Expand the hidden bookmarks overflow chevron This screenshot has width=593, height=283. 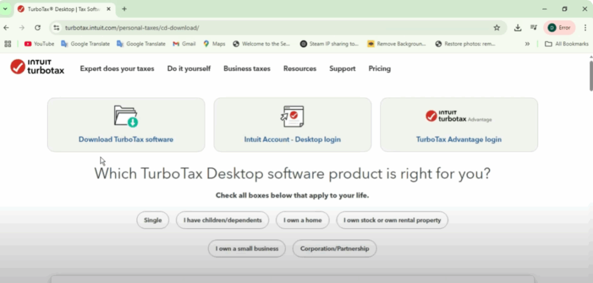(x=527, y=44)
